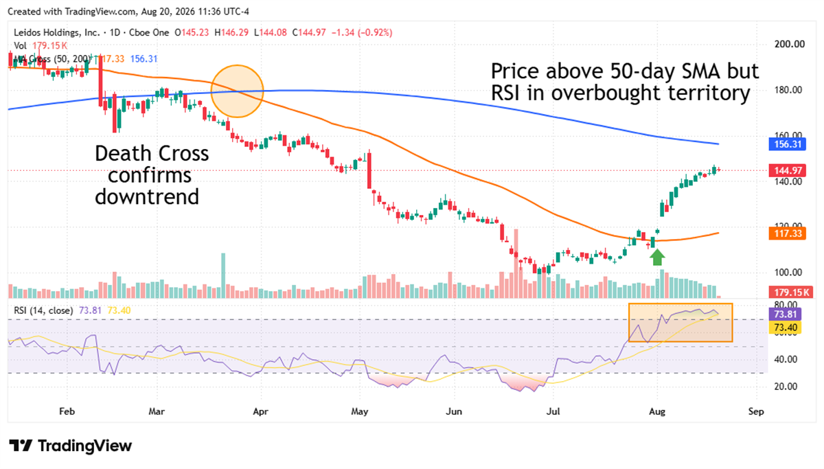Click the 200.00 price axis label
This screenshot has height=469, width=824.
click(788, 44)
